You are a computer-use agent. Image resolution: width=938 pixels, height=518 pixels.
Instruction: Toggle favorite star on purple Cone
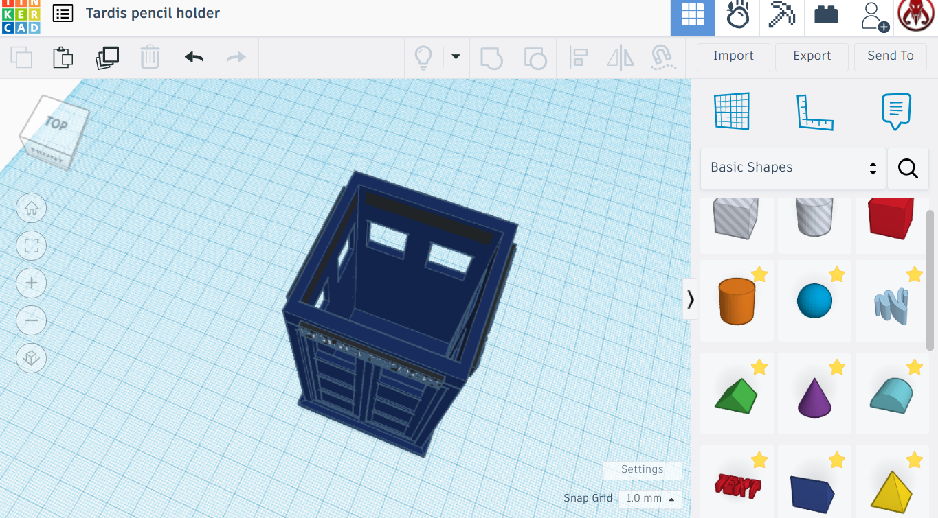click(837, 367)
